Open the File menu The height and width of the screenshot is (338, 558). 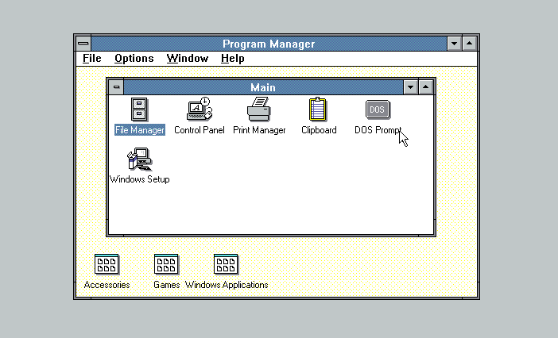(92, 59)
